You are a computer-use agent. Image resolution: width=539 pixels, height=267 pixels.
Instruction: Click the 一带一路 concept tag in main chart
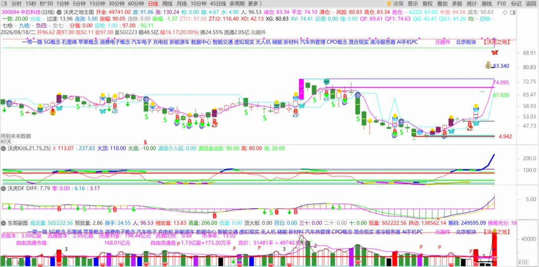tap(31, 42)
